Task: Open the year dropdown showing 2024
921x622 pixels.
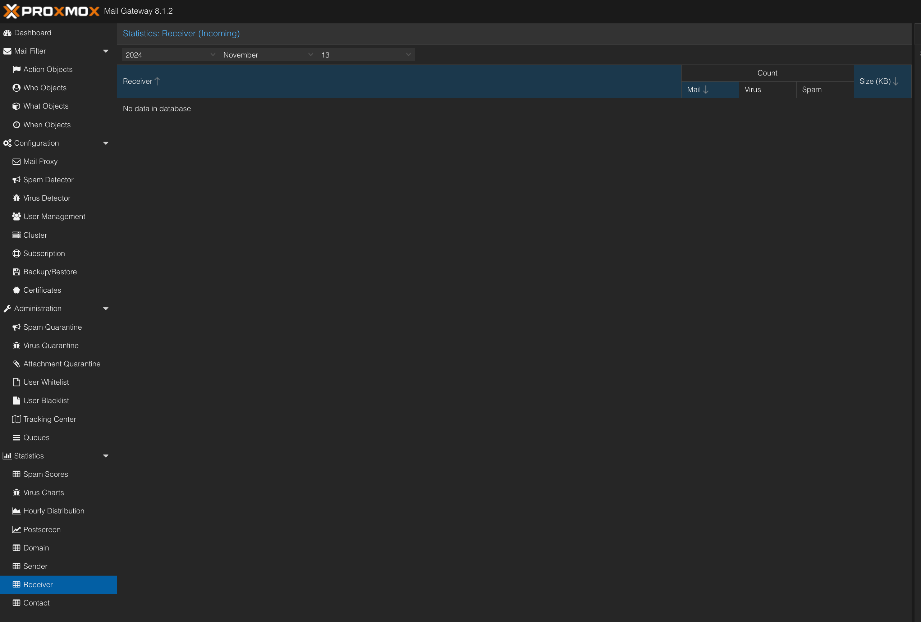Action: [x=170, y=55]
